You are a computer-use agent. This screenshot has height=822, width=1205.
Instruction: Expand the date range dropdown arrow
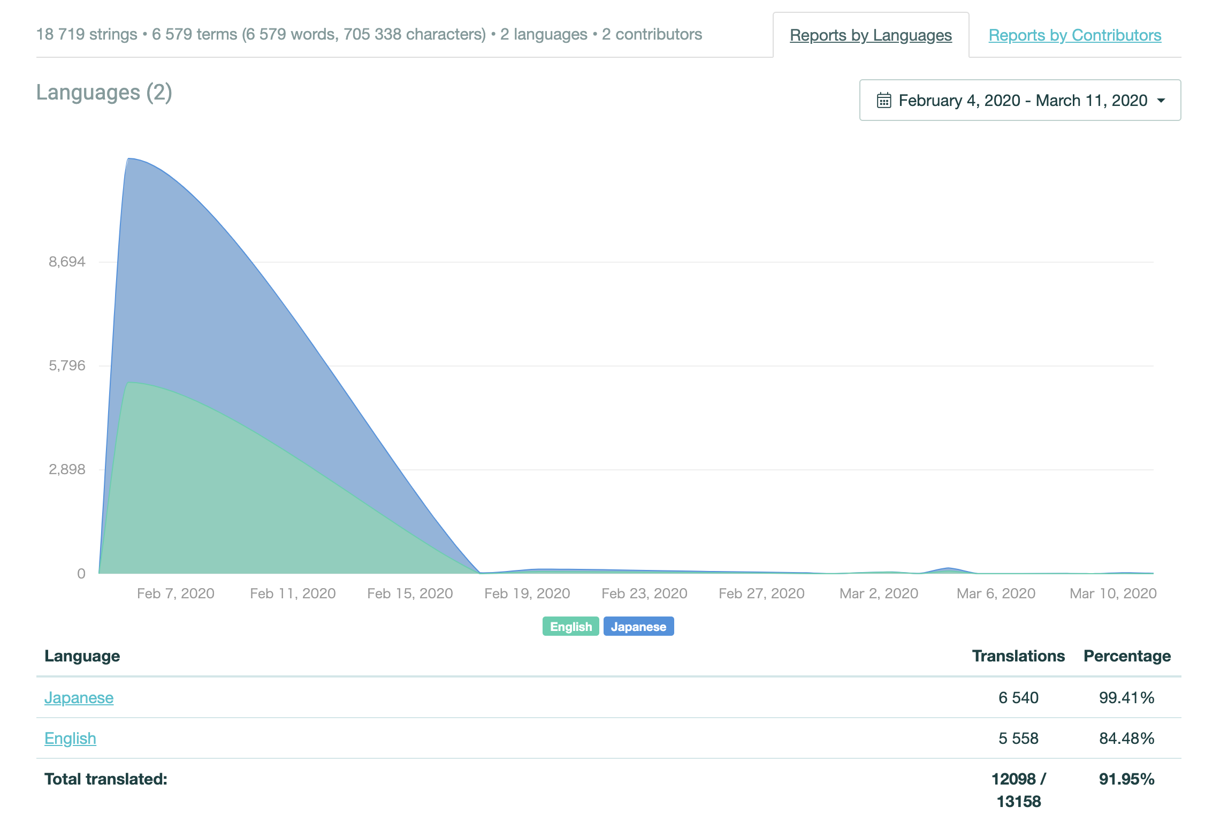1161,101
